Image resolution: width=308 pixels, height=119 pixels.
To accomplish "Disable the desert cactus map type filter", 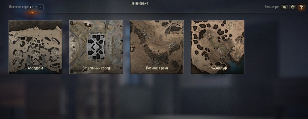I will tap(301, 7).
